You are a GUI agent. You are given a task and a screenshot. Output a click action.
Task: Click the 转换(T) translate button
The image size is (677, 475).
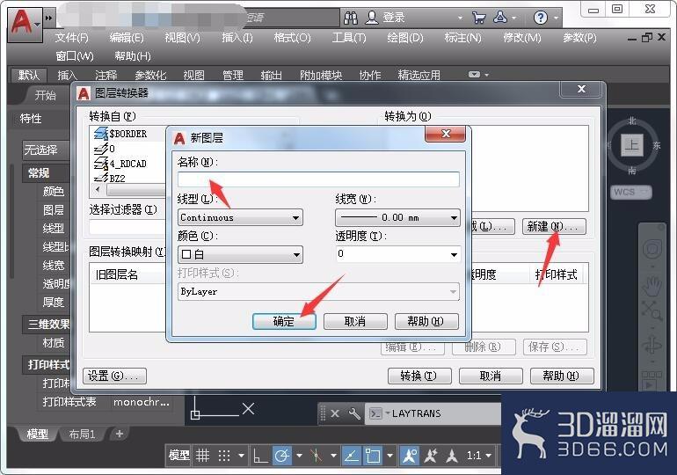(x=419, y=376)
